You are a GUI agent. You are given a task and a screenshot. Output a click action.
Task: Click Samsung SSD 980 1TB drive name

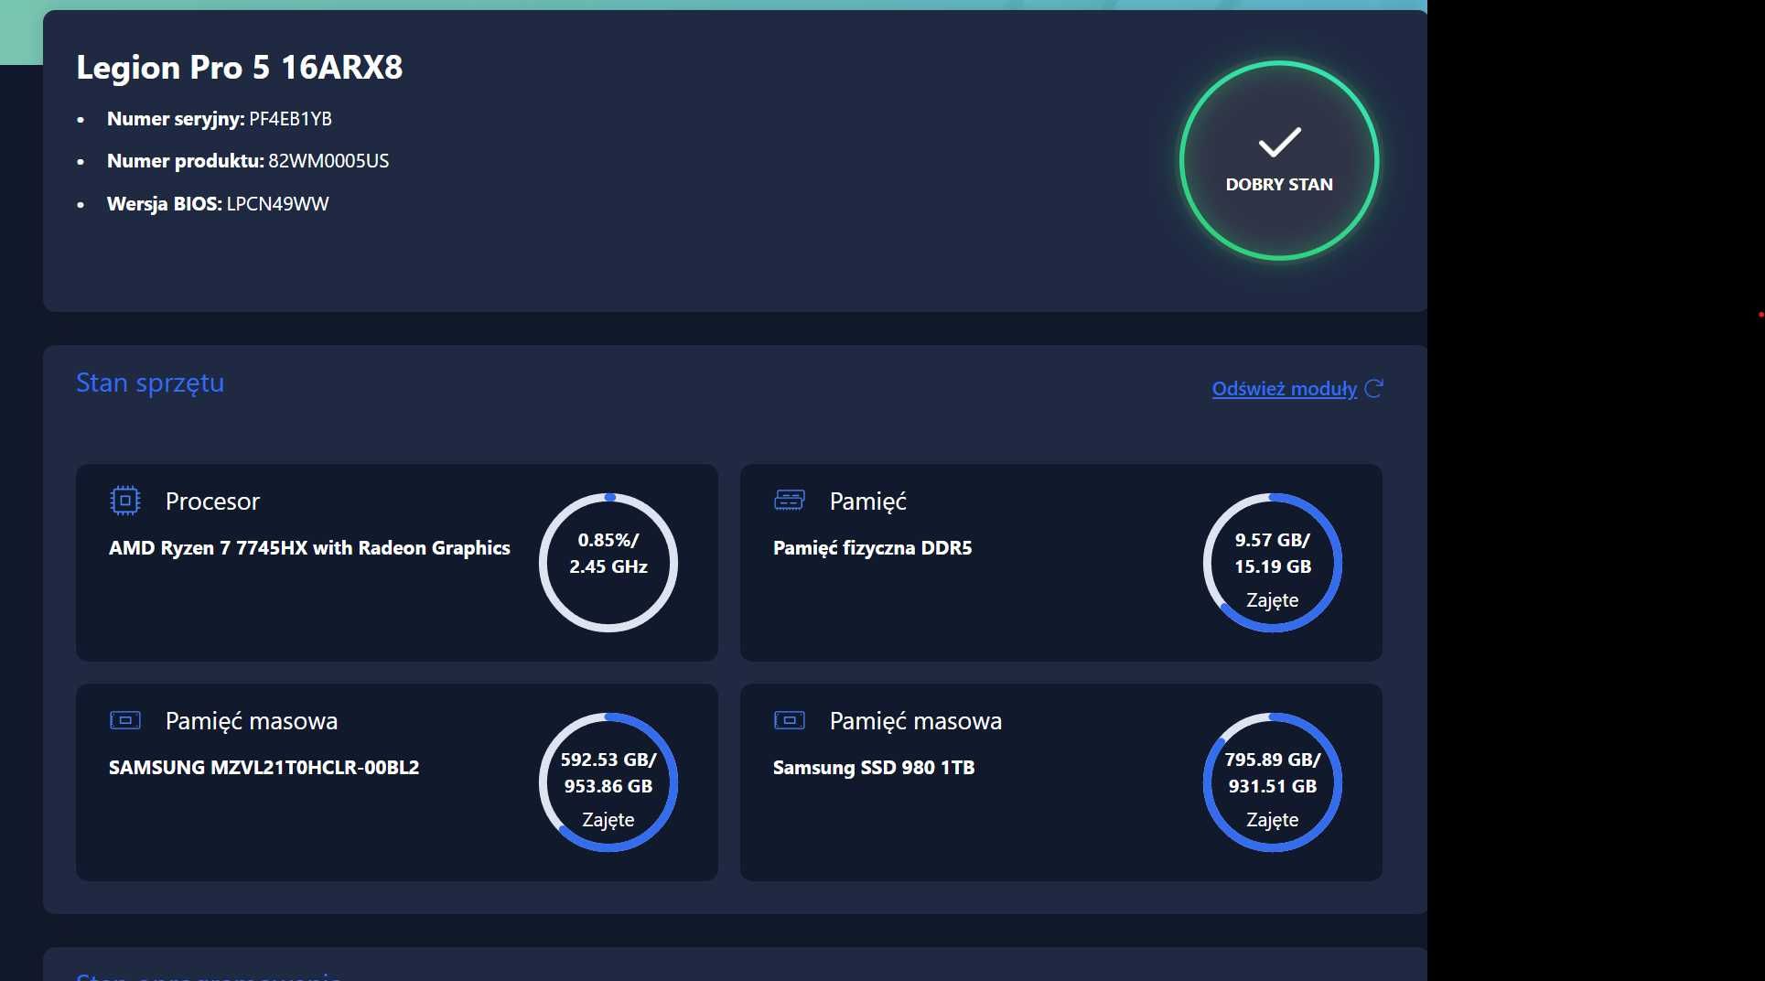(874, 768)
